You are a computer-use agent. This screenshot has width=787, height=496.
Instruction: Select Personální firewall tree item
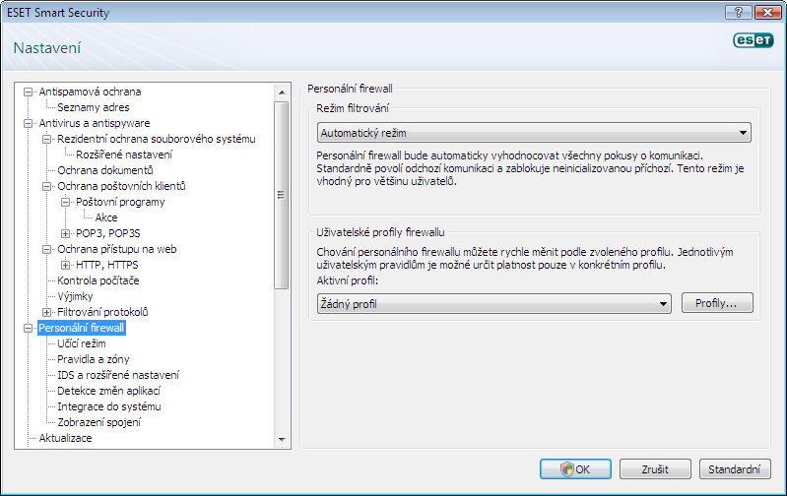pyautogui.click(x=82, y=328)
